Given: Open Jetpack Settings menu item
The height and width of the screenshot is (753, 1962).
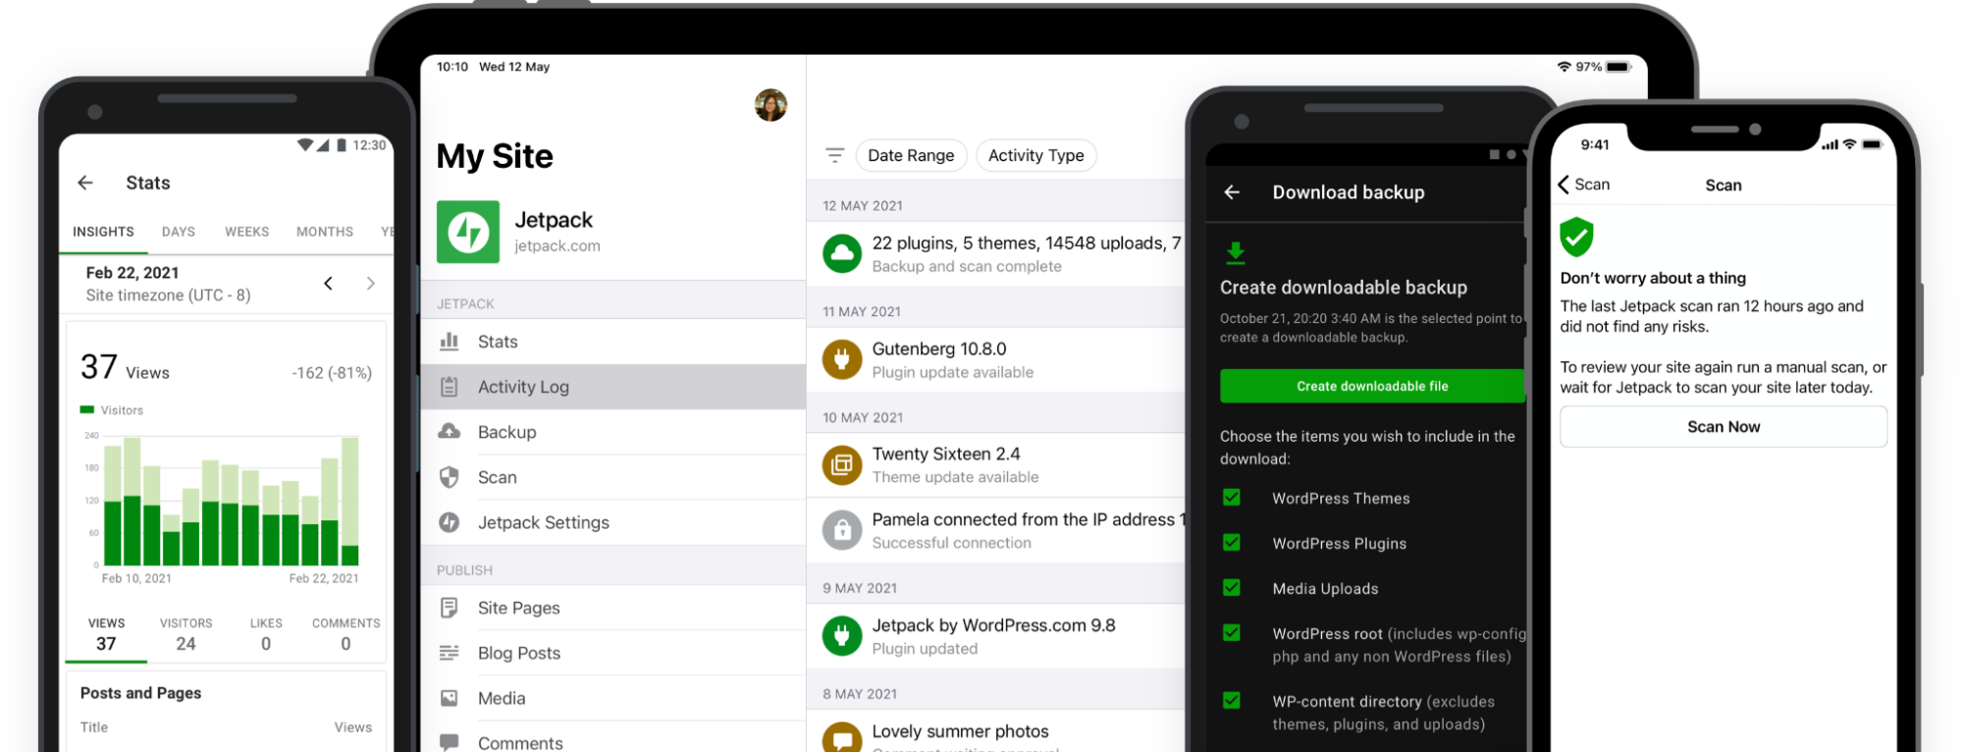Looking at the screenshot, I should [x=613, y=522].
